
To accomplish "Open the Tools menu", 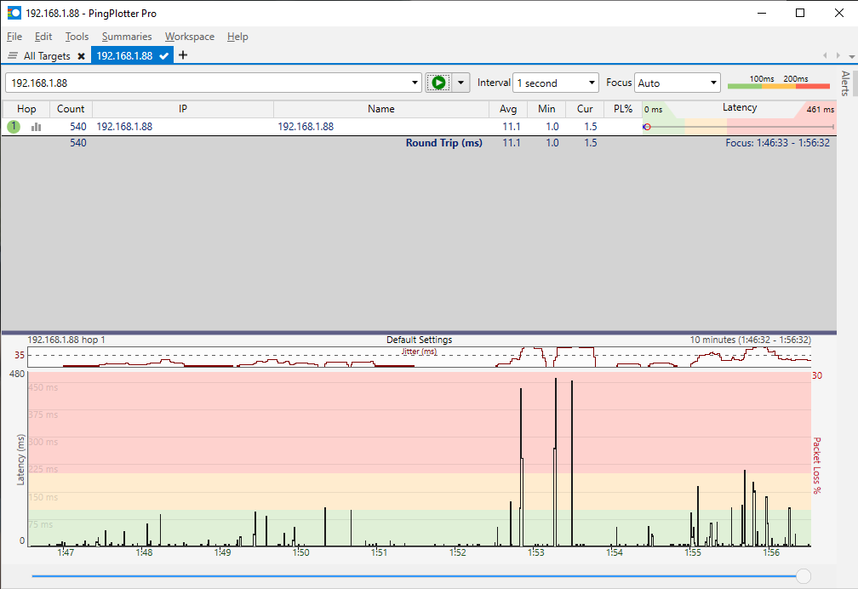I will (77, 37).
